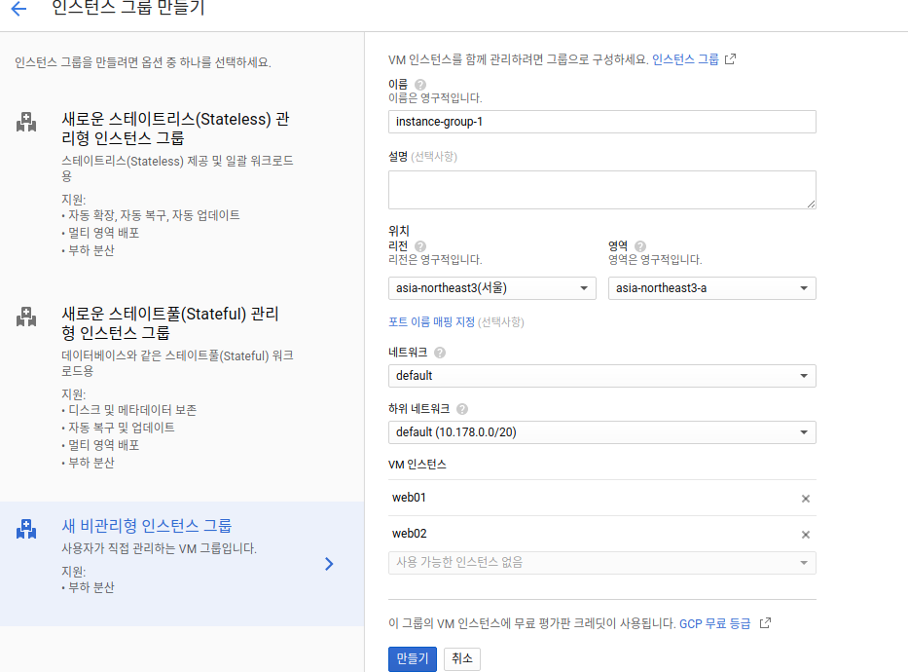
Task: Click the help icon next to 하위 네트워크
Action: [462, 409]
